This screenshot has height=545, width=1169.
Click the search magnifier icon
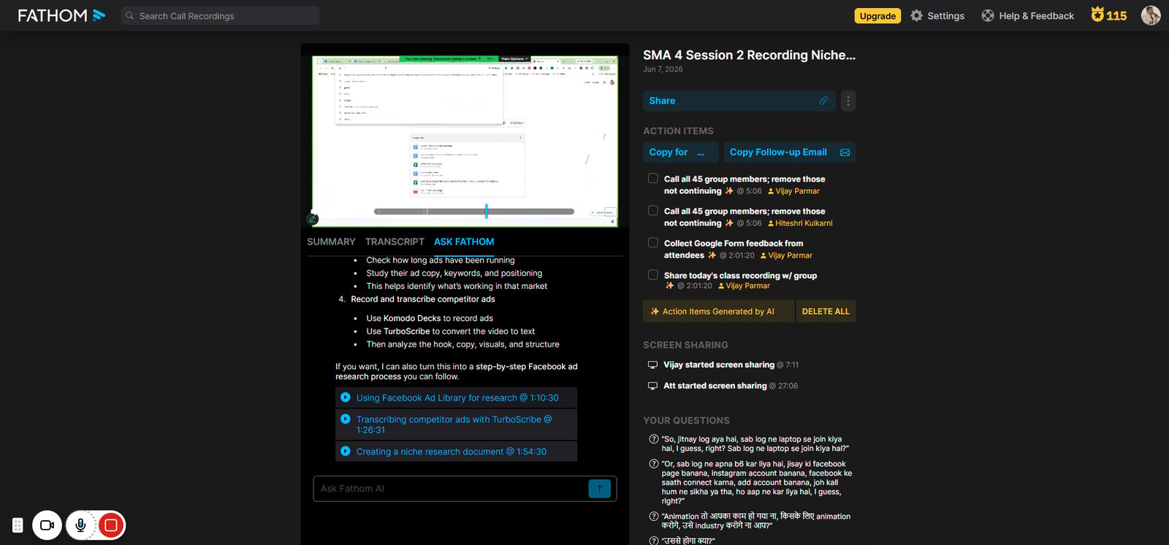point(130,16)
